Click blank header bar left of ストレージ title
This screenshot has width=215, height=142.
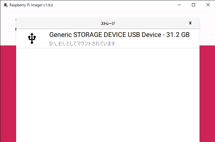coord(58,23)
